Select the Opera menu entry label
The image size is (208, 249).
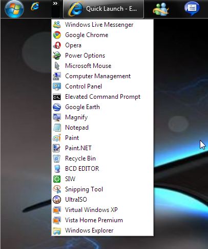[x=73, y=45]
